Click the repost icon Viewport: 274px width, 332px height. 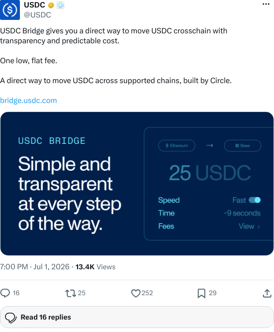pos(71,293)
